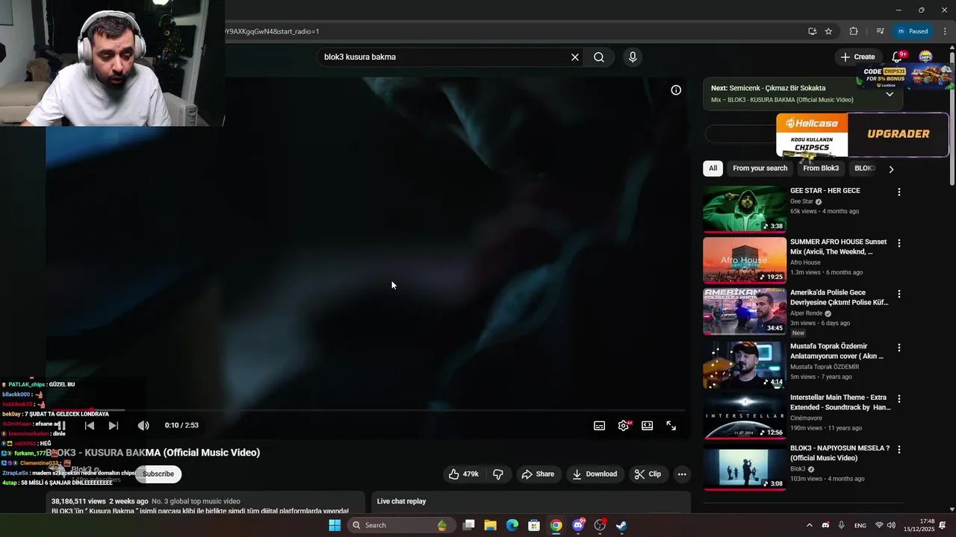Open options for BLOK3 - NAPIYOSUN MESELA
This screenshot has height=537, width=956.
(899, 450)
